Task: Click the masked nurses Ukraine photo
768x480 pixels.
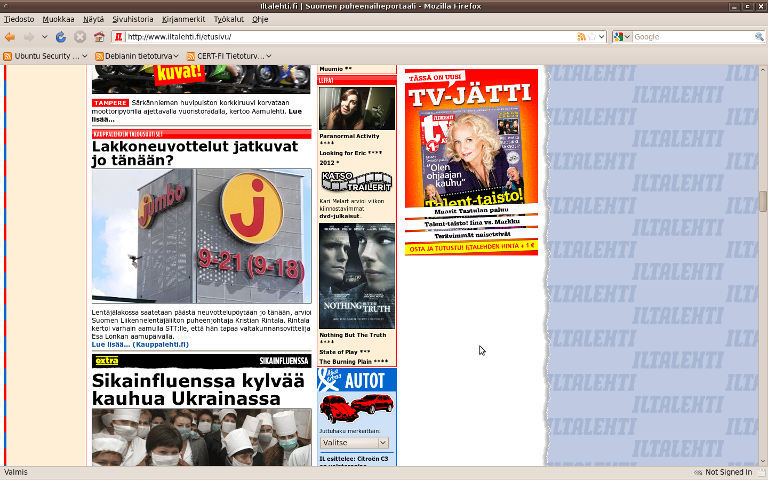Action: click(202, 437)
